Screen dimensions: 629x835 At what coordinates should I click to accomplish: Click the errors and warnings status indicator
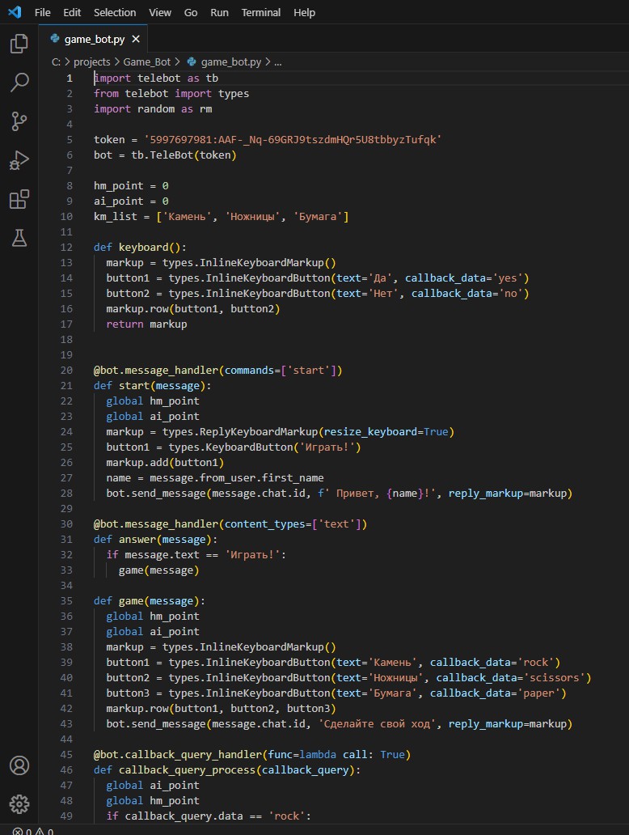33,831
